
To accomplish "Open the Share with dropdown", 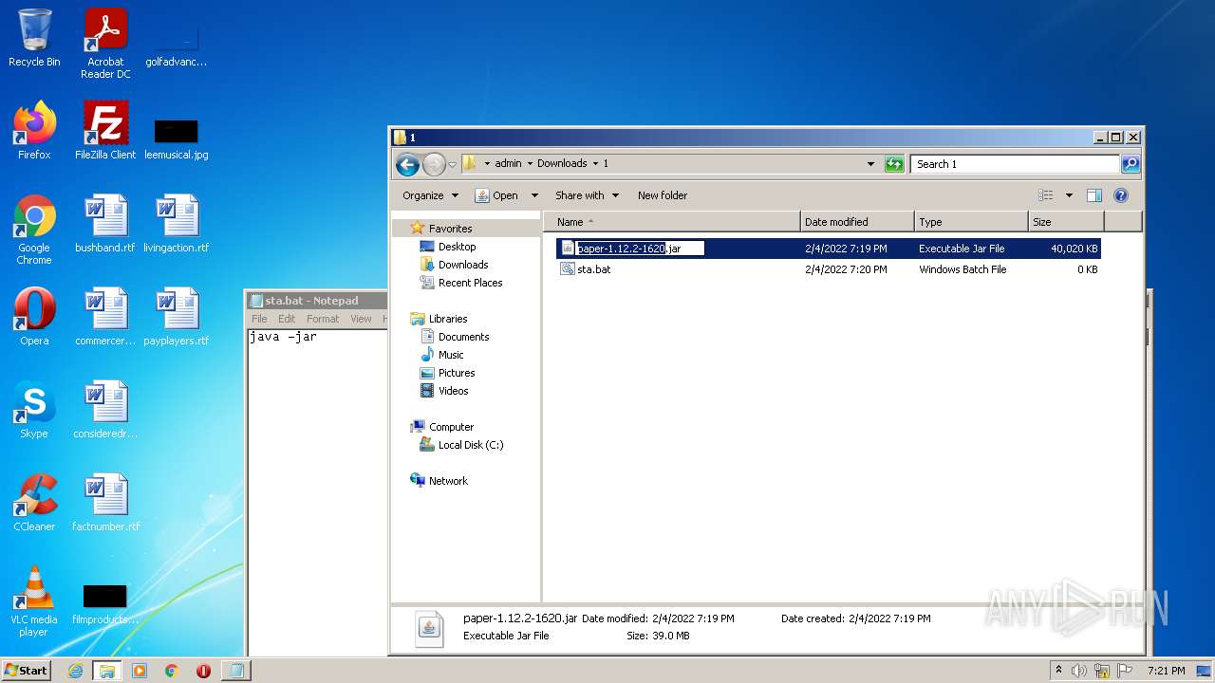I will pos(587,195).
